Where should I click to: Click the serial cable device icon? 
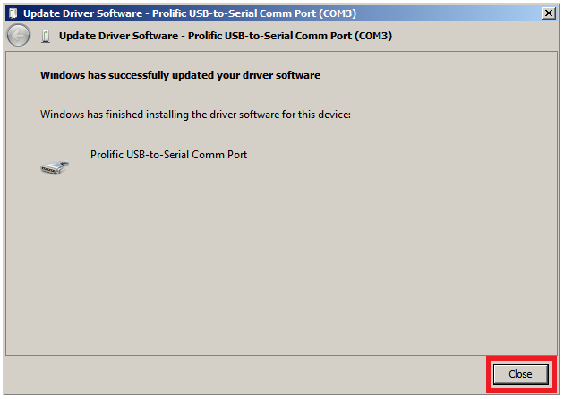coord(55,168)
